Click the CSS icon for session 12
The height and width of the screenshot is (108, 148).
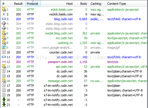click(4, 62)
